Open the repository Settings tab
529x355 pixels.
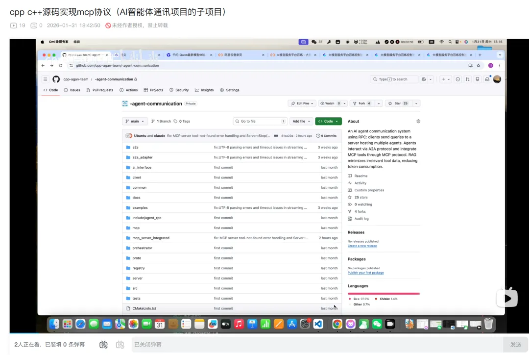click(x=229, y=90)
